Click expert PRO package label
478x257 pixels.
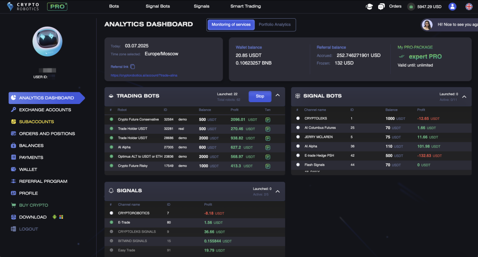coord(425,56)
